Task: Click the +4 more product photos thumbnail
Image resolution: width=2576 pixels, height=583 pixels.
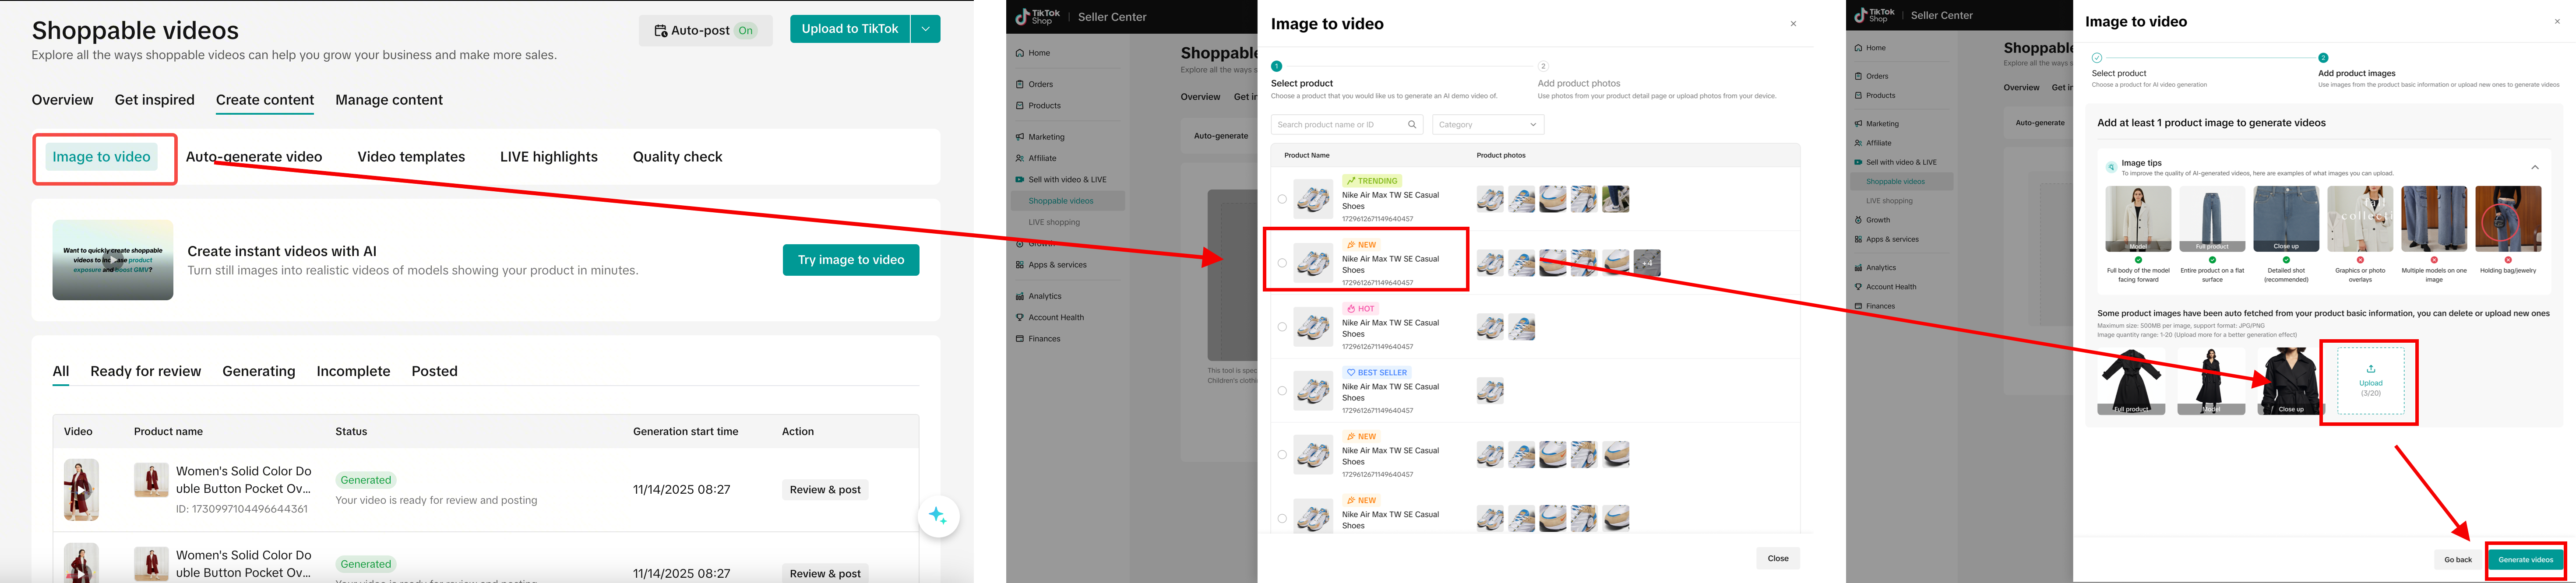Action: click(1646, 263)
